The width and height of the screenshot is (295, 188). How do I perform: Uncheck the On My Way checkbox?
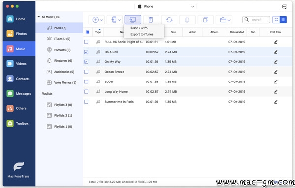tap(86, 61)
